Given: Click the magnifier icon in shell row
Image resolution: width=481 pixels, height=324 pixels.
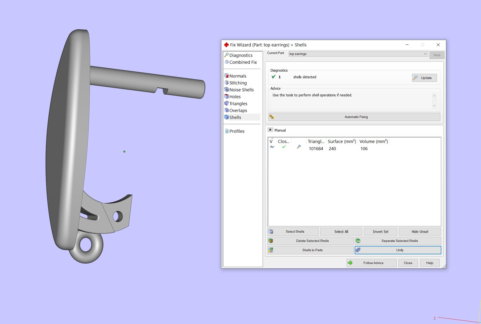Looking at the screenshot, I should [x=299, y=147].
